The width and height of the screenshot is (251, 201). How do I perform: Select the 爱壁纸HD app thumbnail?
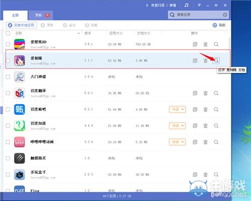(20, 44)
